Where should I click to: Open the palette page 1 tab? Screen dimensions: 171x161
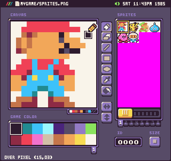pos(94,150)
